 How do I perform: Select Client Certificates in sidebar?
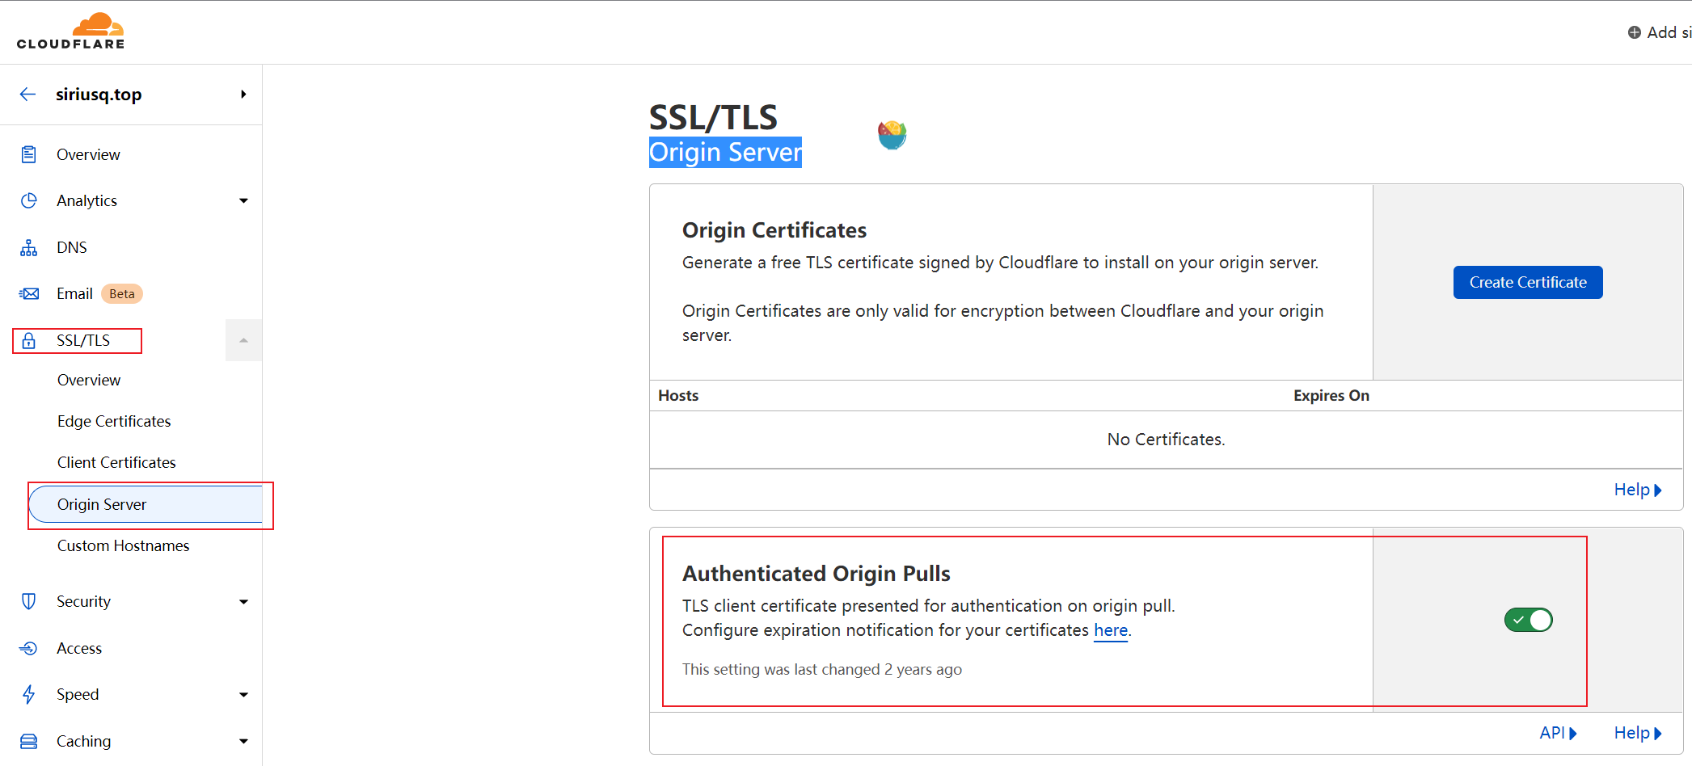(x=116, y=462)
